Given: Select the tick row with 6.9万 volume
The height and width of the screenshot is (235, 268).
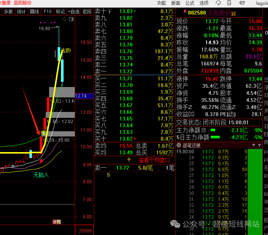Looking at the screenshot, I should pos(212,170).
